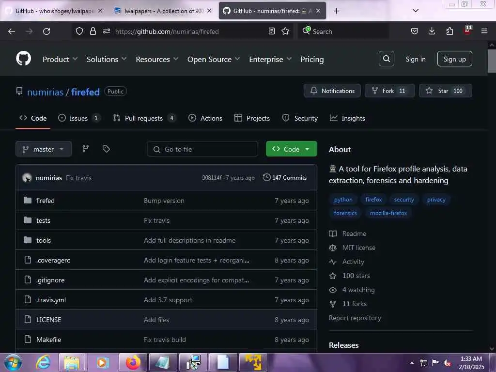
Task: Expand the Enterprise menu
Action: coord(270,59)
